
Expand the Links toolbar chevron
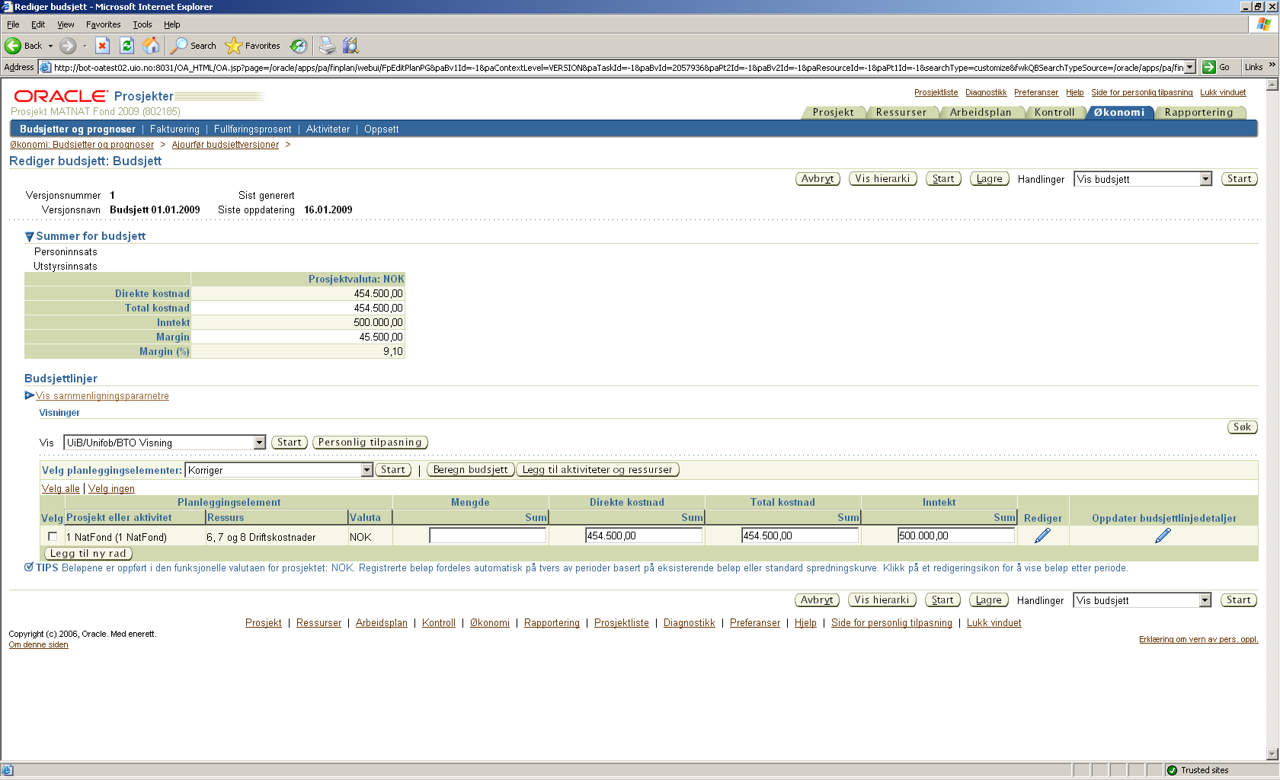(x=1272, y=66)
